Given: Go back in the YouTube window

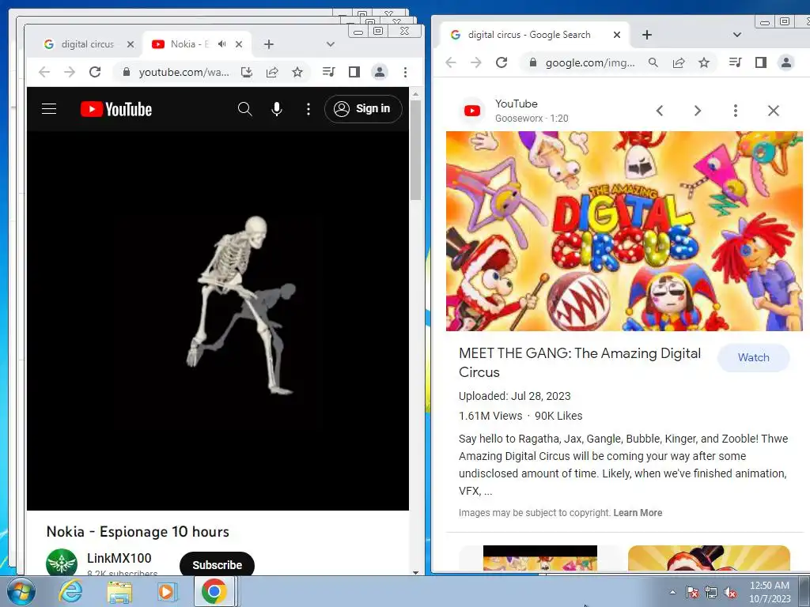Looking at the screenshot, I should [x=44, y=72].
